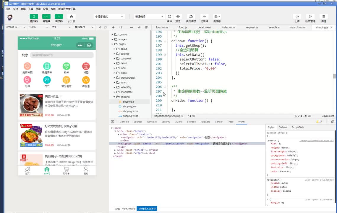Open the cloud development (云开发) icon

pyautogui.click(x=71, y=17)
